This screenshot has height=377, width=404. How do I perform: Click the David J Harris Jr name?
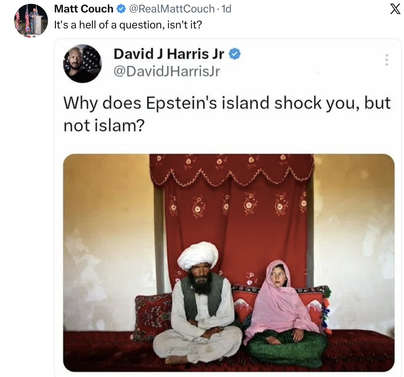pos(169,54)
